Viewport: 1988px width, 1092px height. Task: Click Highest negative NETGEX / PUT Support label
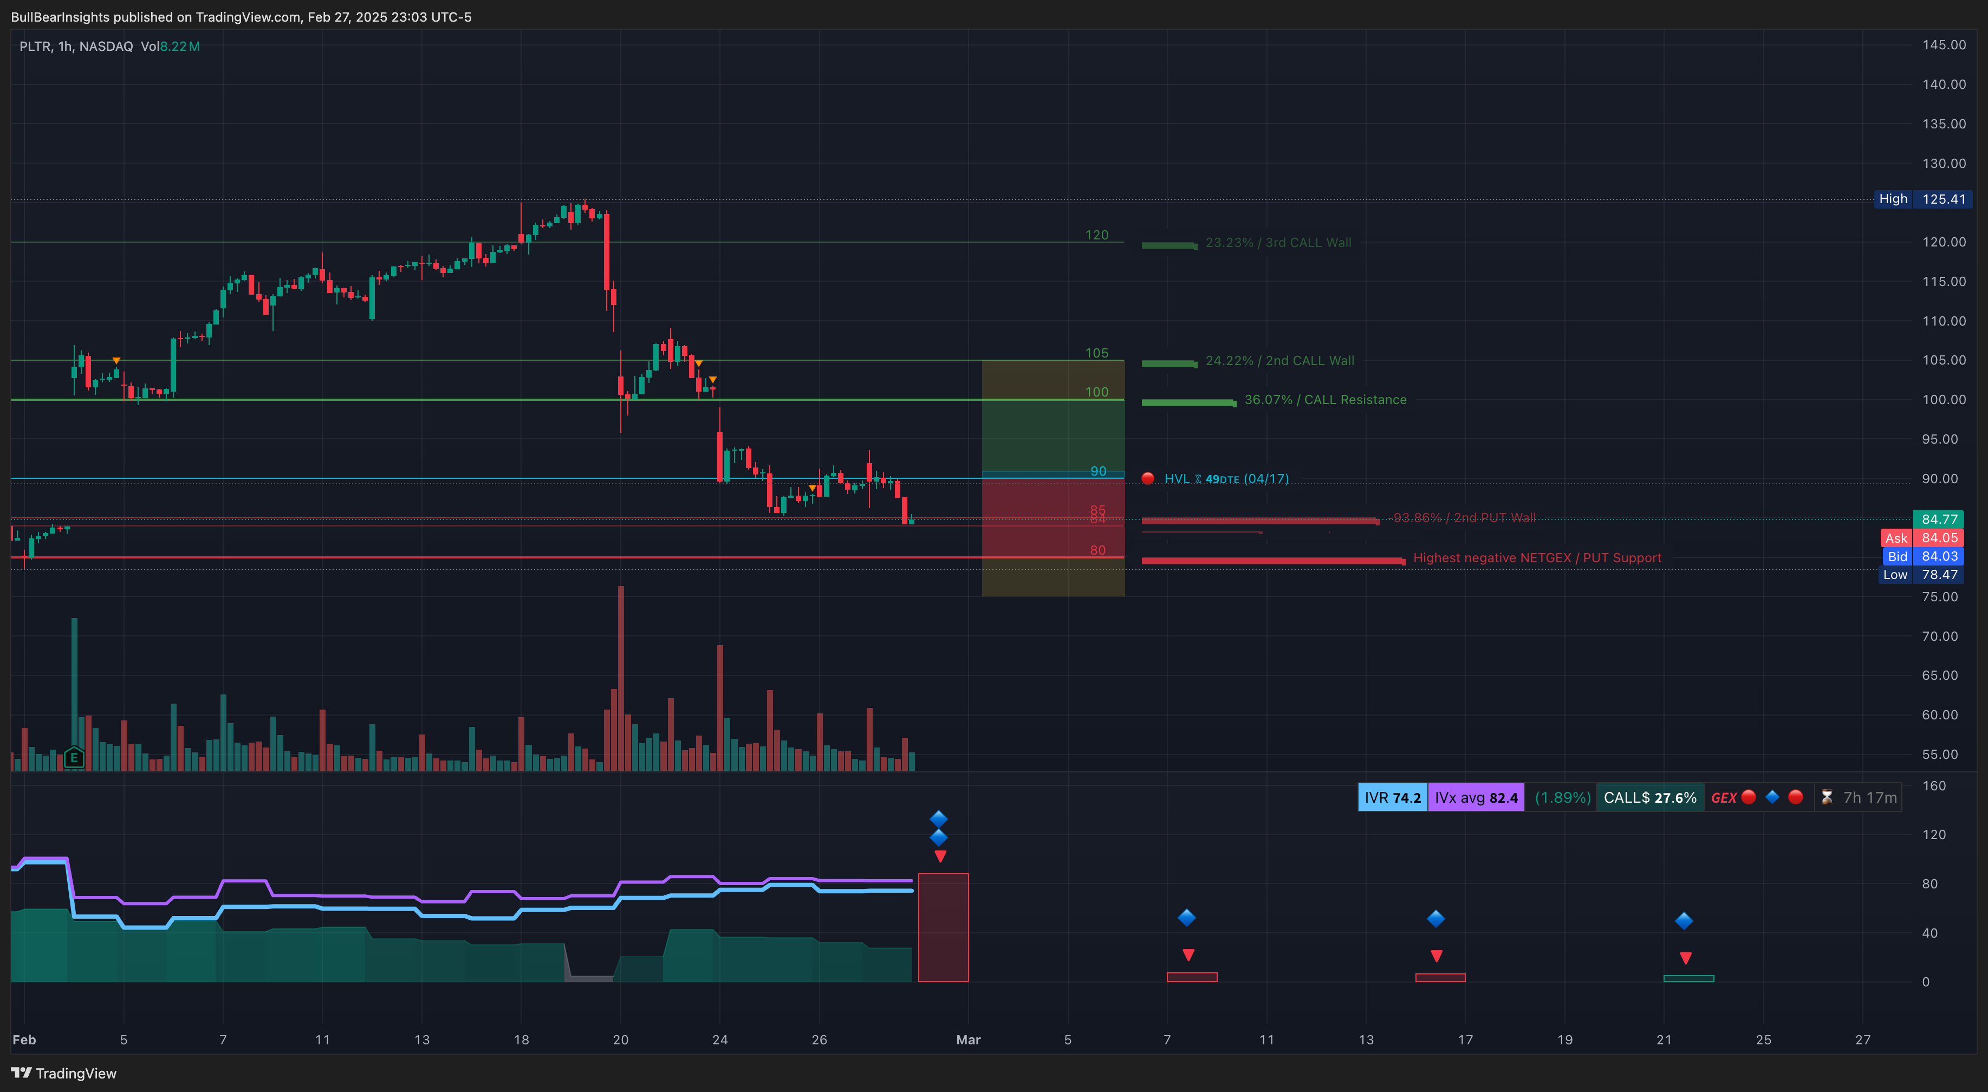[1537, 558]
